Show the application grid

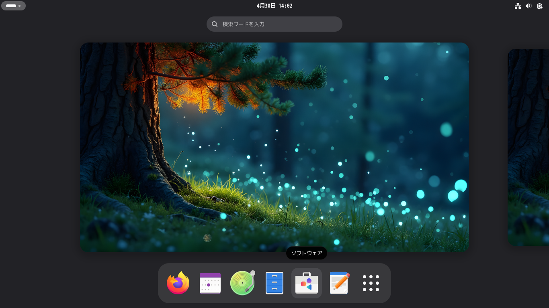[371, 283]
